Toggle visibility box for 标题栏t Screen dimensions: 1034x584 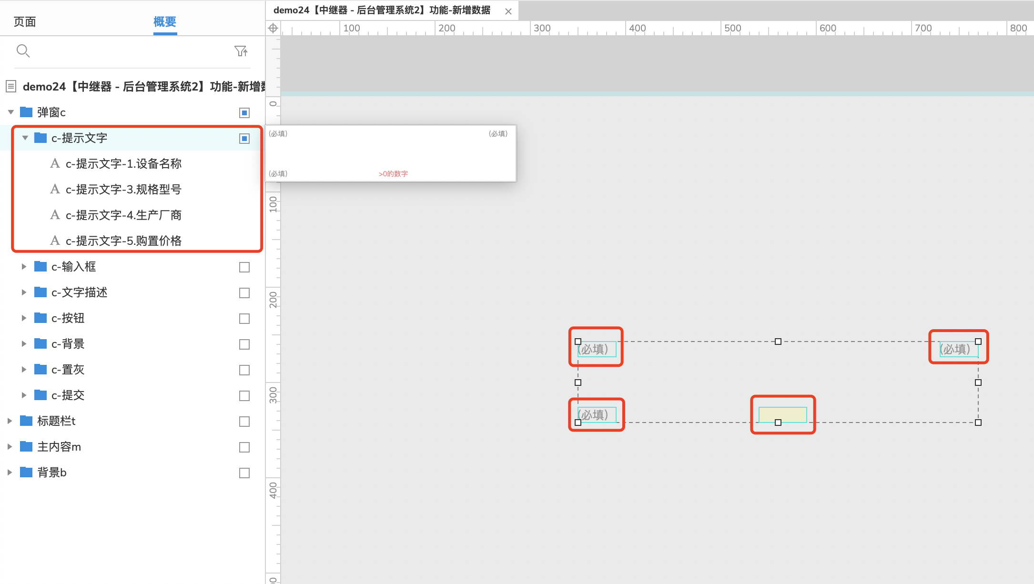(x=244, y=422)
